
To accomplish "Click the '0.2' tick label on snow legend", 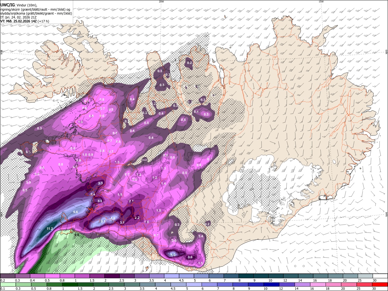I will [x=2, y=280].
